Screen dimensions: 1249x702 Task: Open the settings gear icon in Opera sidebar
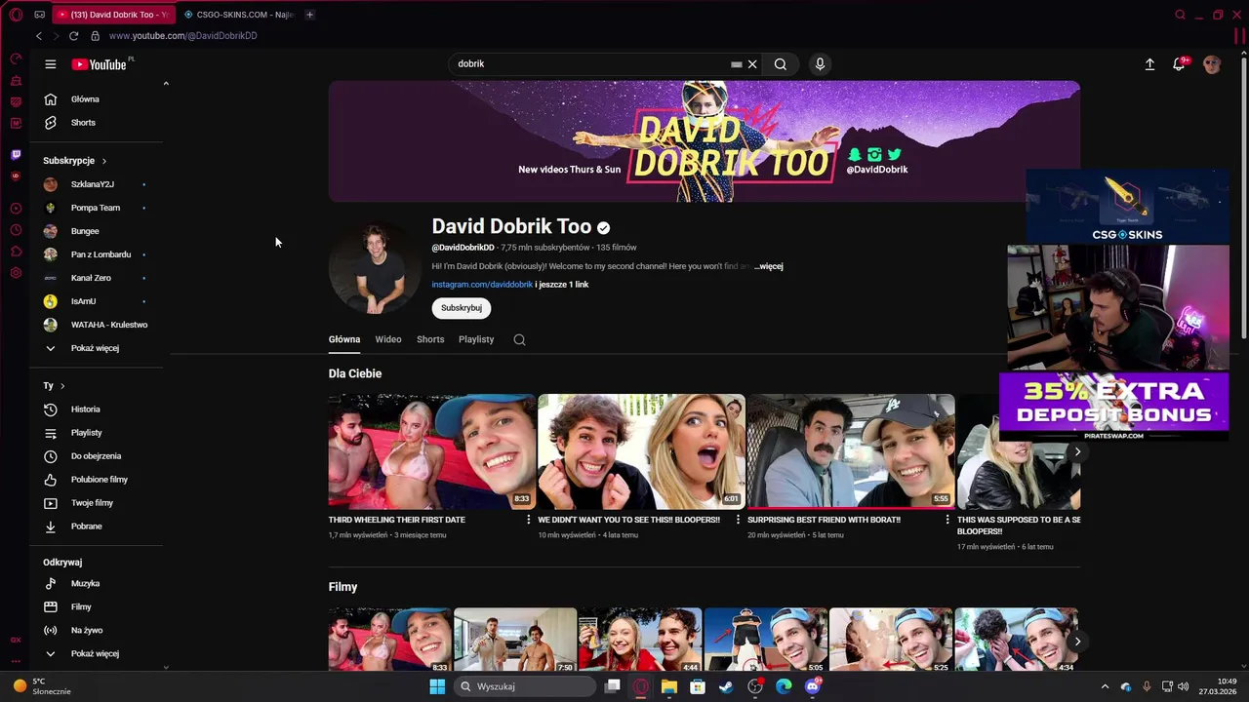tap(16, 273)
